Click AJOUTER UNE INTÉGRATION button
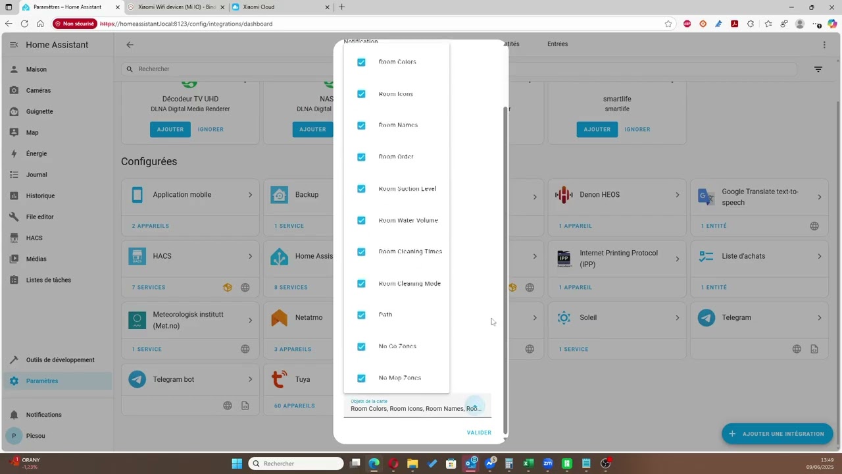 click(x=778, y=434)
